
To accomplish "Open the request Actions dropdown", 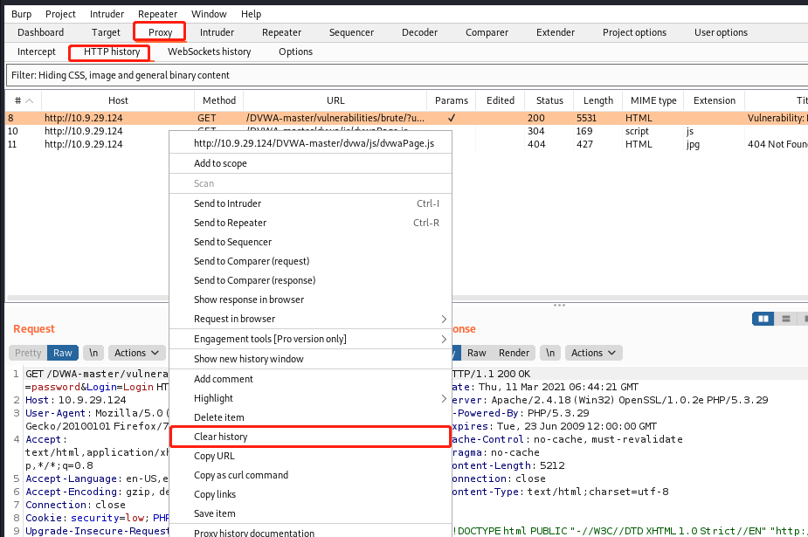I will coord(136,353).
